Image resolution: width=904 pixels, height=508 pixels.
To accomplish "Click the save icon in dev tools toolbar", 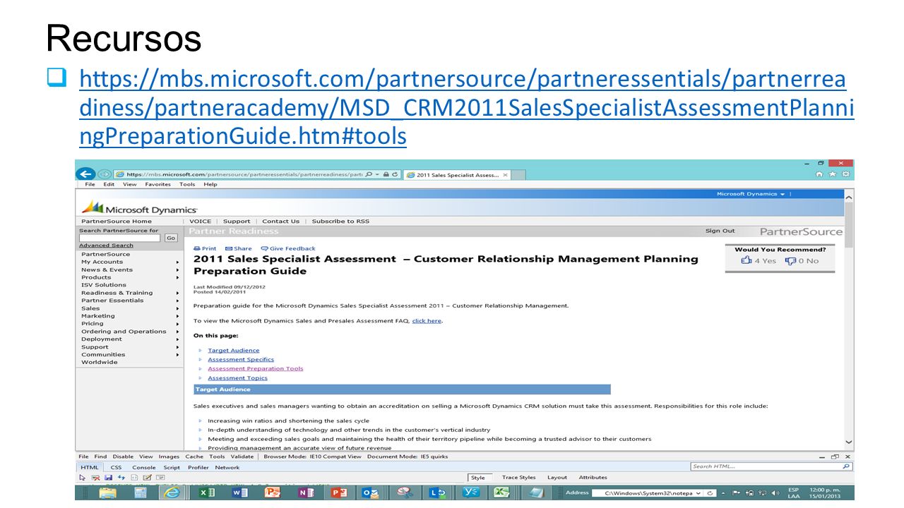I will point(108,478).
